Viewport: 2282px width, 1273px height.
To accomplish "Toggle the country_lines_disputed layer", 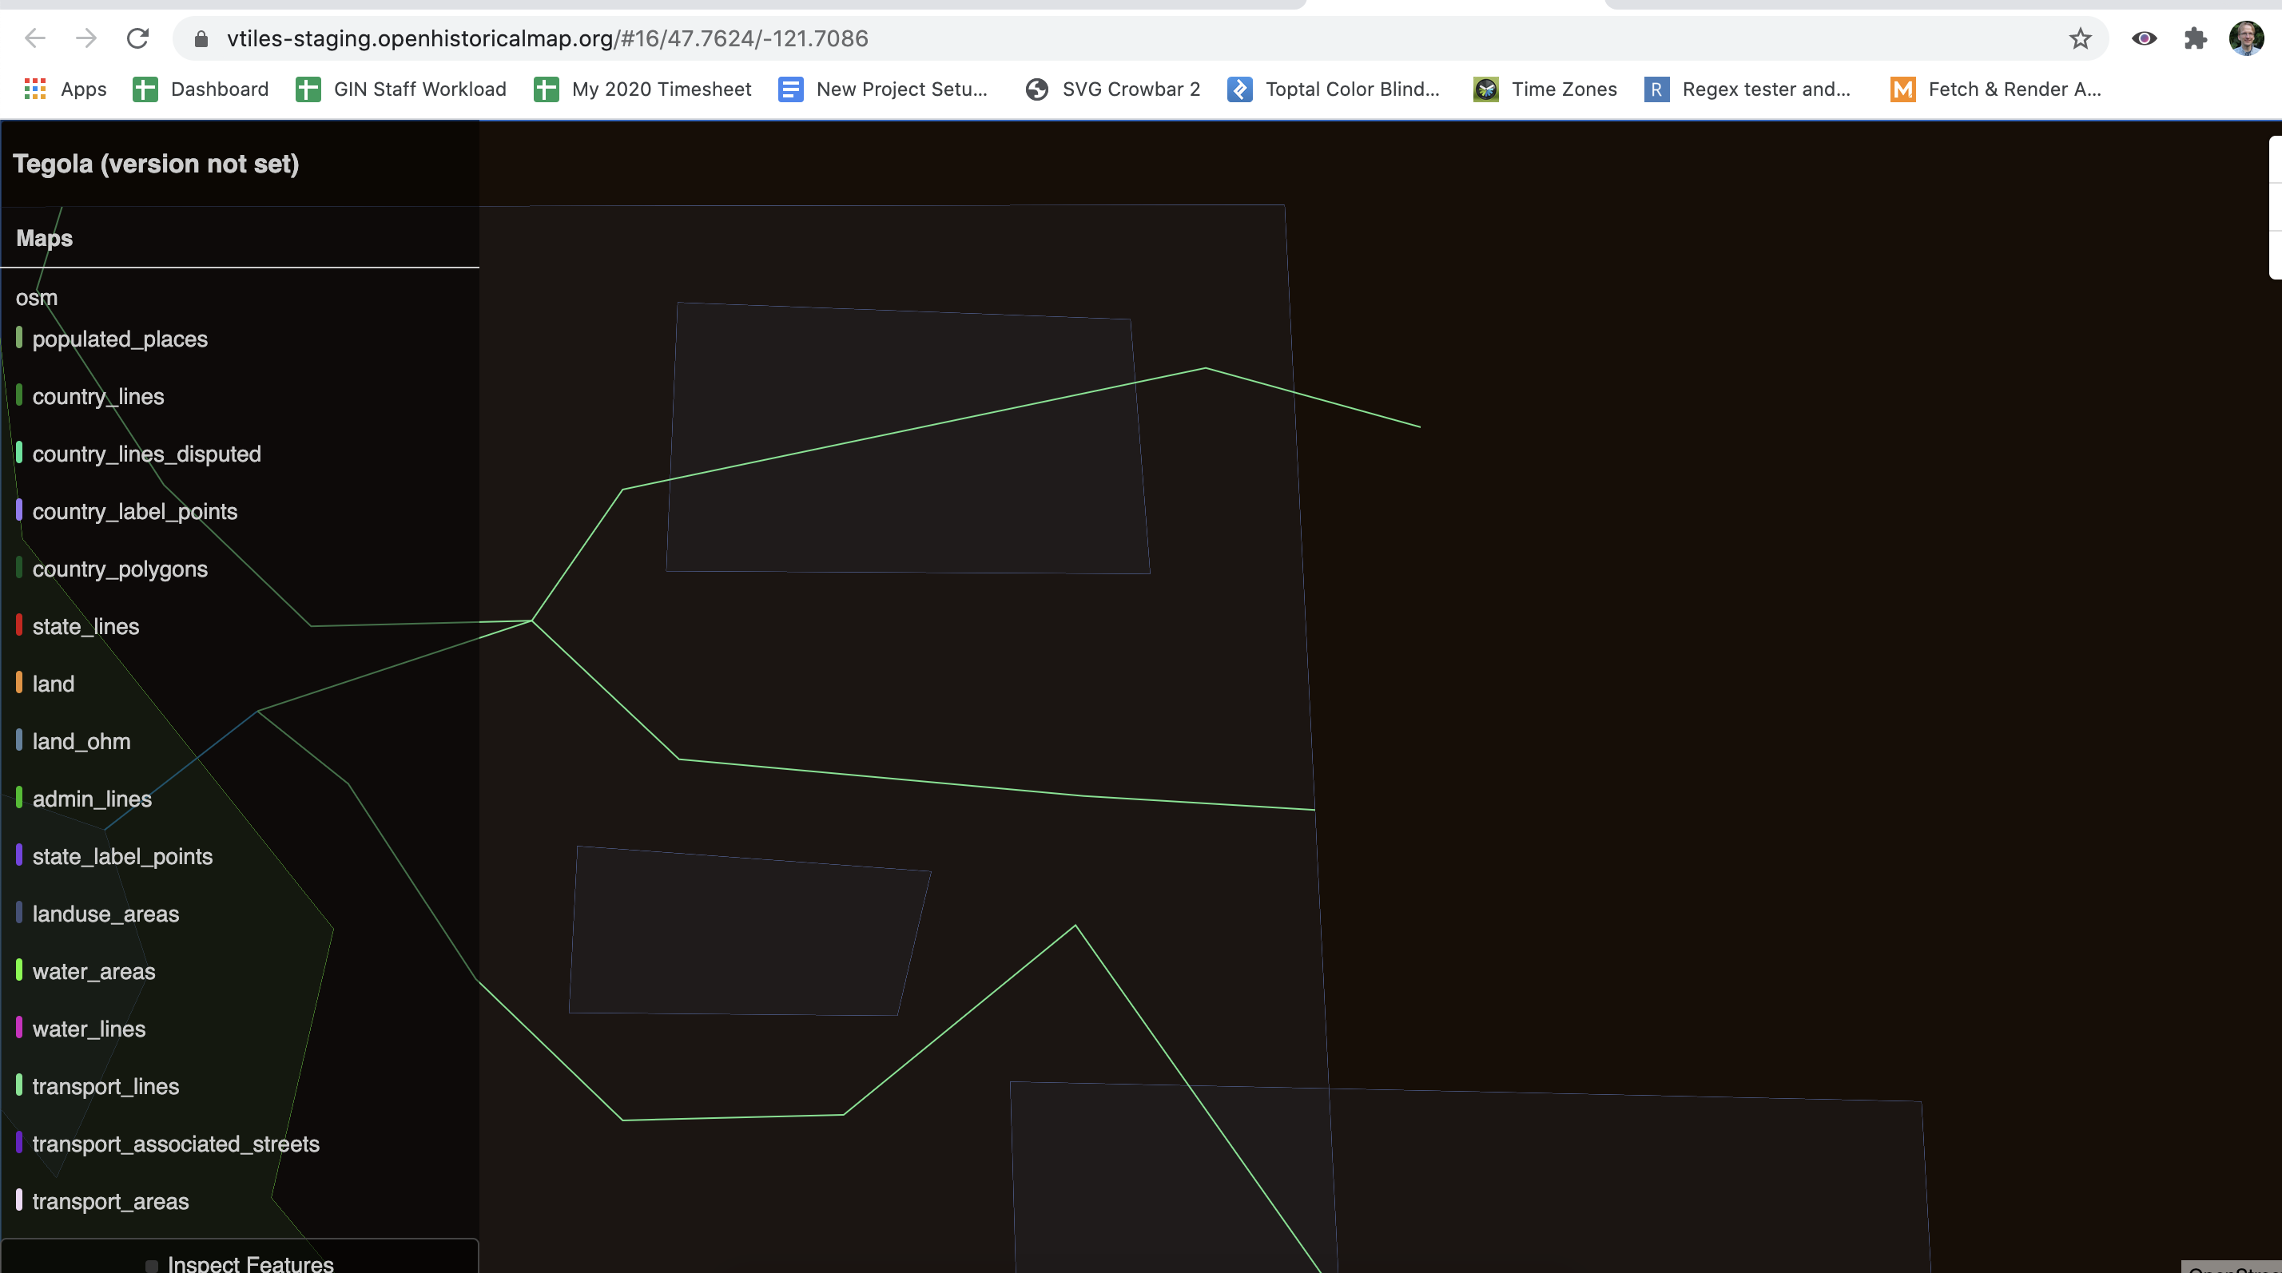I will tap(138, 454).
